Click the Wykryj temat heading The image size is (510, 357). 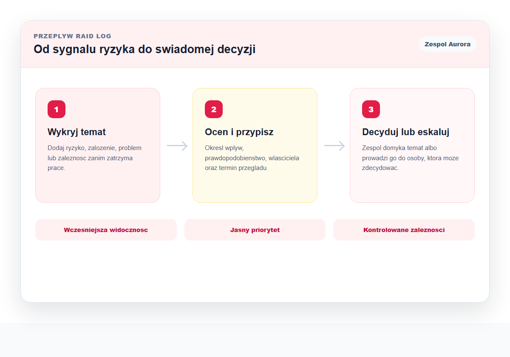[77, 132]
